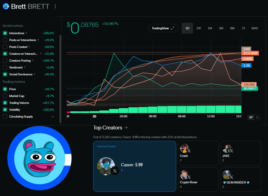Click the large Brett frog mascot image

39,158
